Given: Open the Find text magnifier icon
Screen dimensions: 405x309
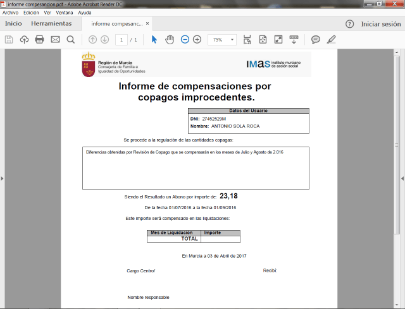Looking at the screenshot, I should click(x=70, y=39).
